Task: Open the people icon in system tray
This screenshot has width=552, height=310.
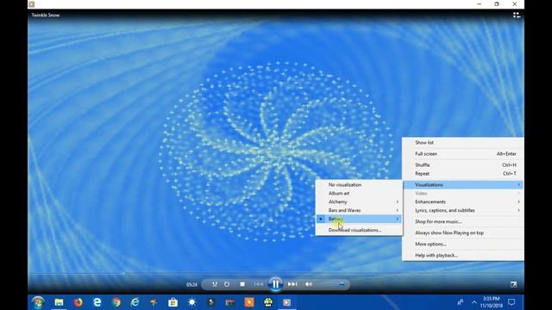Action: click(460, 302)
